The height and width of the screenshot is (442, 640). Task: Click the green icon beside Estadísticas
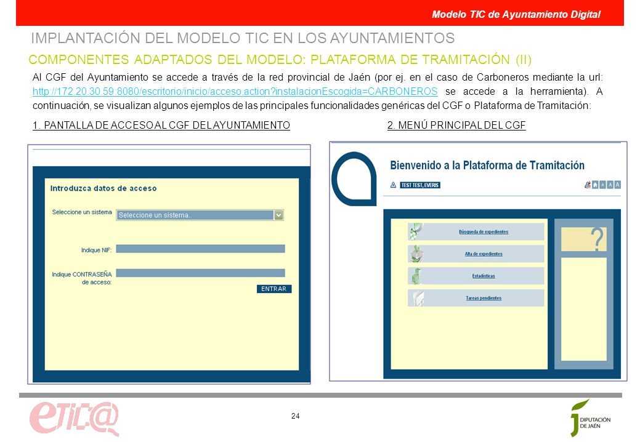click(416, 276)
